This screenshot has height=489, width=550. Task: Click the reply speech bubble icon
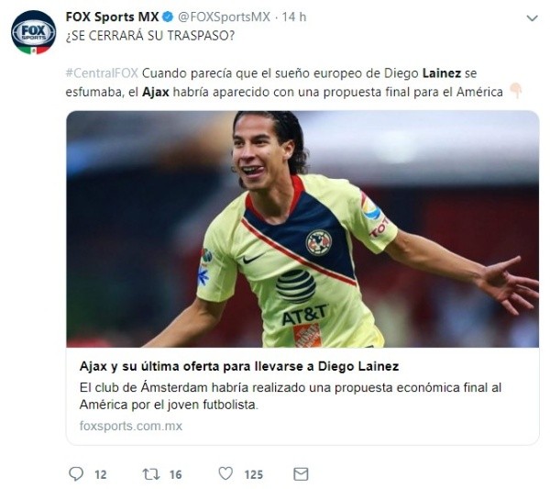coord(76,474)
